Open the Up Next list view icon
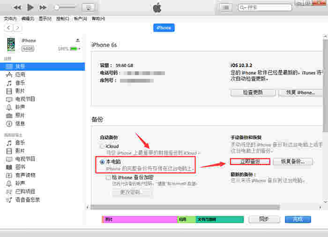The width and height of the screenshot is (328, 237). coord(225,8)
